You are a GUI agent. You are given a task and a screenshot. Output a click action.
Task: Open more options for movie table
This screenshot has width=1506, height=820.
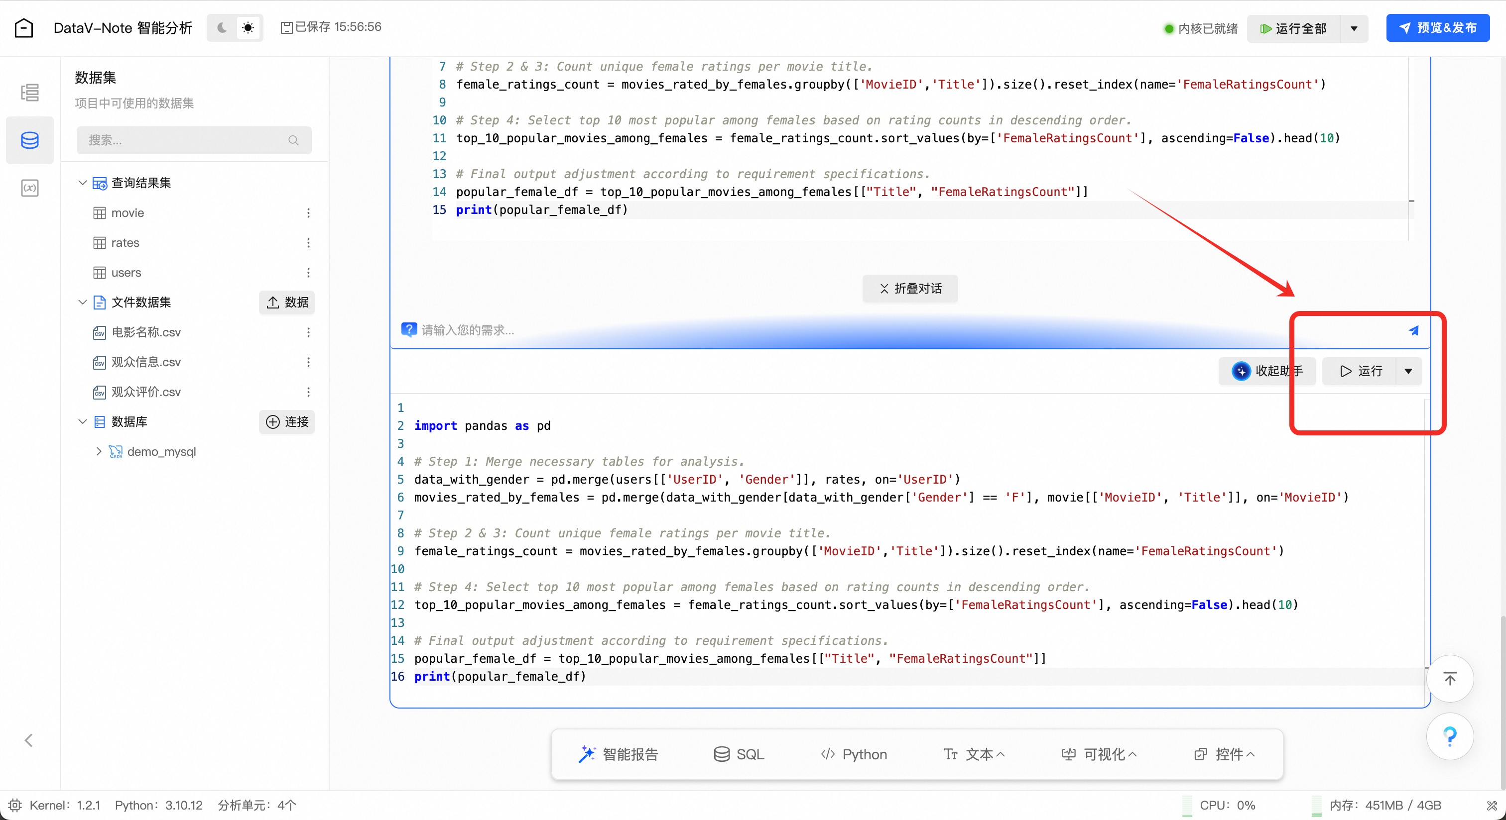click(x=308, y=212)
